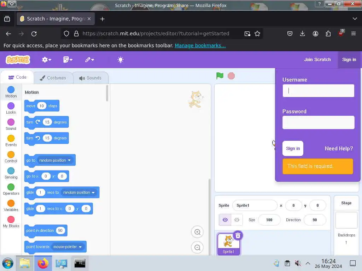
Task: Go back in Firefox
Action: [8, 34]
